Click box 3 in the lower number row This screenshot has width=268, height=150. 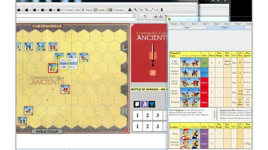[x=157, y=127]
